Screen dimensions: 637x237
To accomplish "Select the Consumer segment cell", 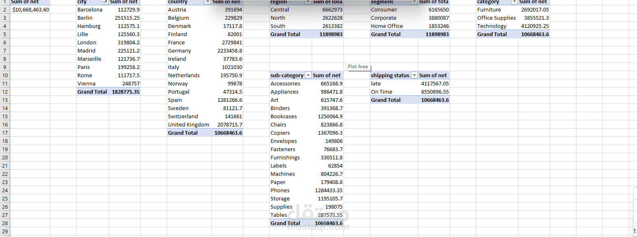I will pos(384,9).
